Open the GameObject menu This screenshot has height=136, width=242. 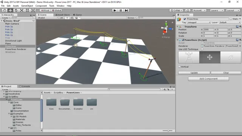point(27,6)
